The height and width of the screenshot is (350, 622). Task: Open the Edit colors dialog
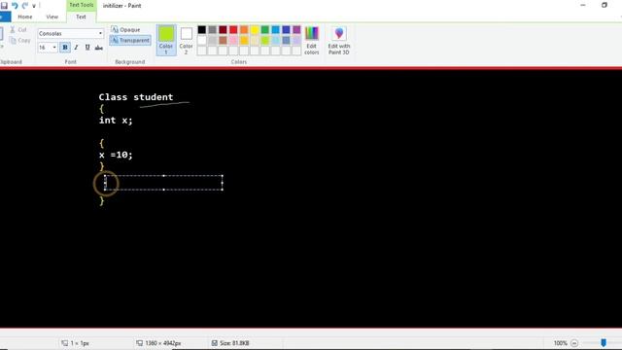click(312, 40)
